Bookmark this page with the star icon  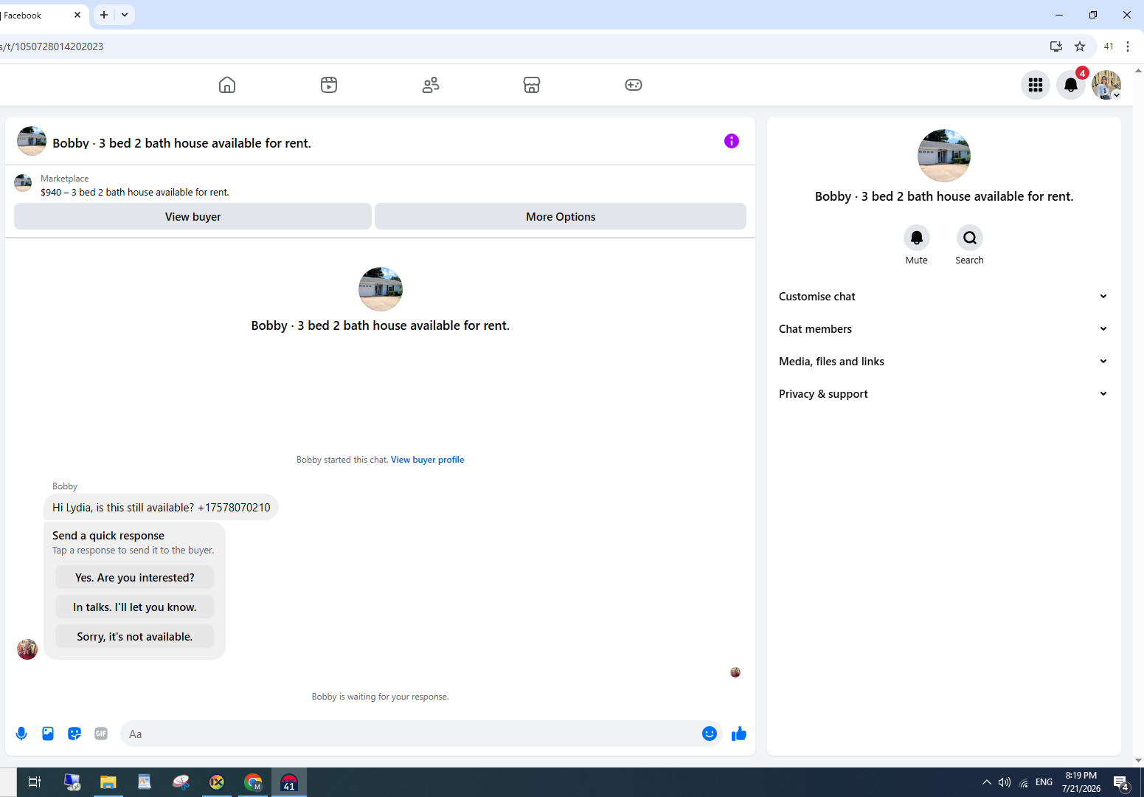pyautogui.click(x=1080, y=46)
